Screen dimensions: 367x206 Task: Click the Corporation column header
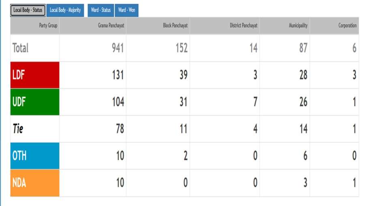pos(347,25)
